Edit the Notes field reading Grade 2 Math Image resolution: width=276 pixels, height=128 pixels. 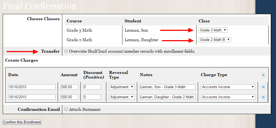(168, 97)
